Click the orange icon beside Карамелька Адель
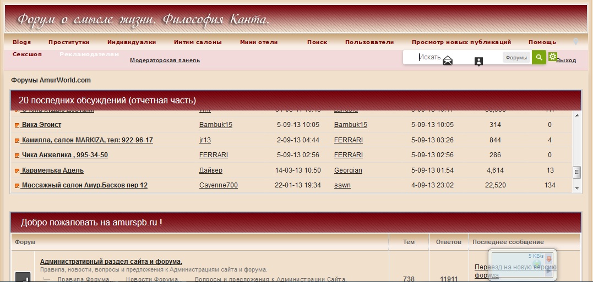593x282 pixels. 17,171
